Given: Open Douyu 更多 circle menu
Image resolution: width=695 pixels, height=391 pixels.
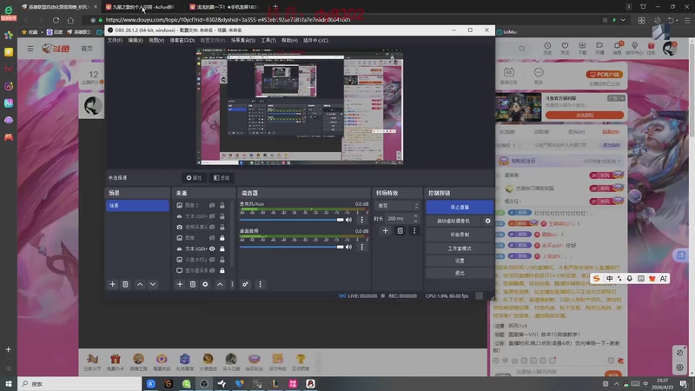Looking at the screenshot, I should pos(539,75).
